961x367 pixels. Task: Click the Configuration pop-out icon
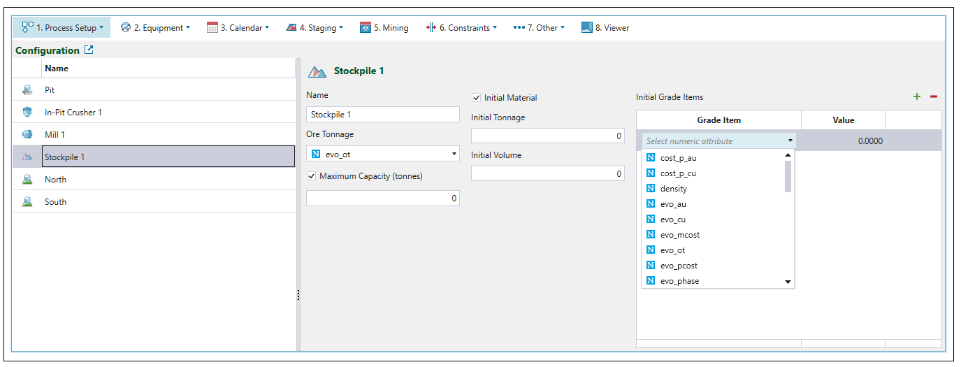pyautogui.click(x=89, y=50)
